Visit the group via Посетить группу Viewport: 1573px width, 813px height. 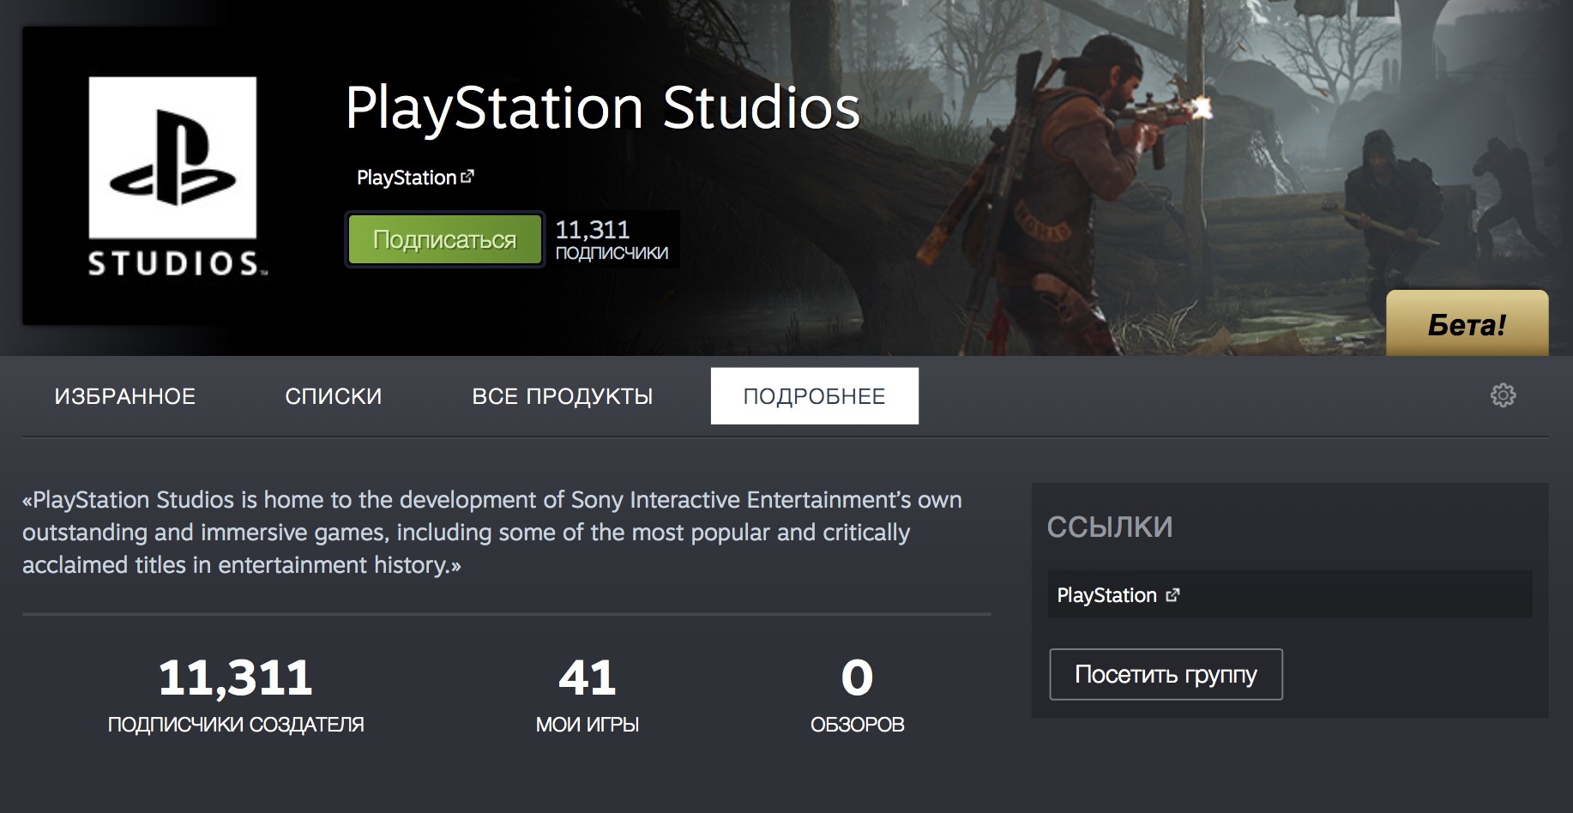1166,675
